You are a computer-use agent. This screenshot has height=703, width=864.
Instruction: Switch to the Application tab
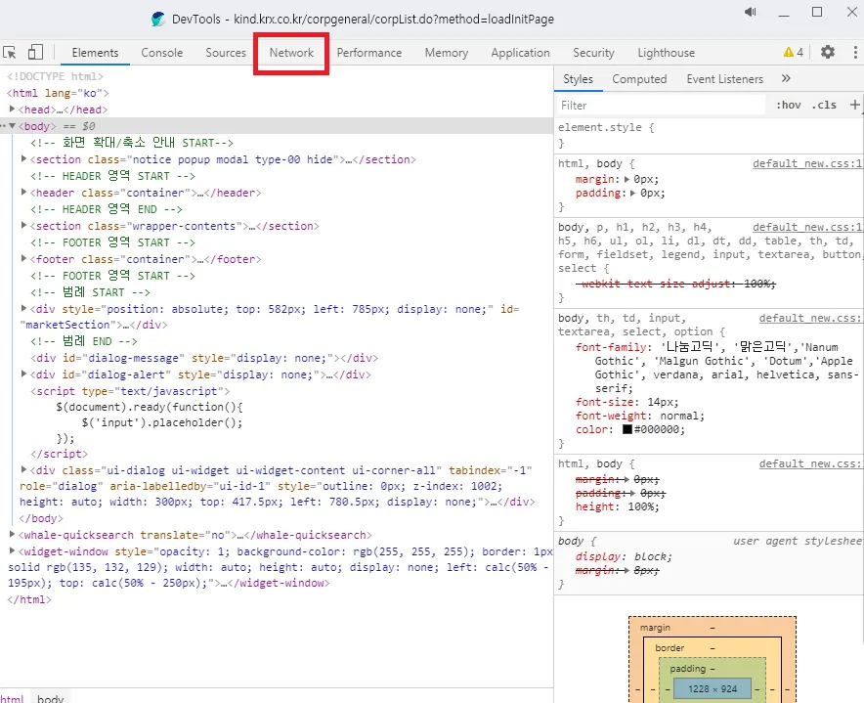tap(520, 53)
